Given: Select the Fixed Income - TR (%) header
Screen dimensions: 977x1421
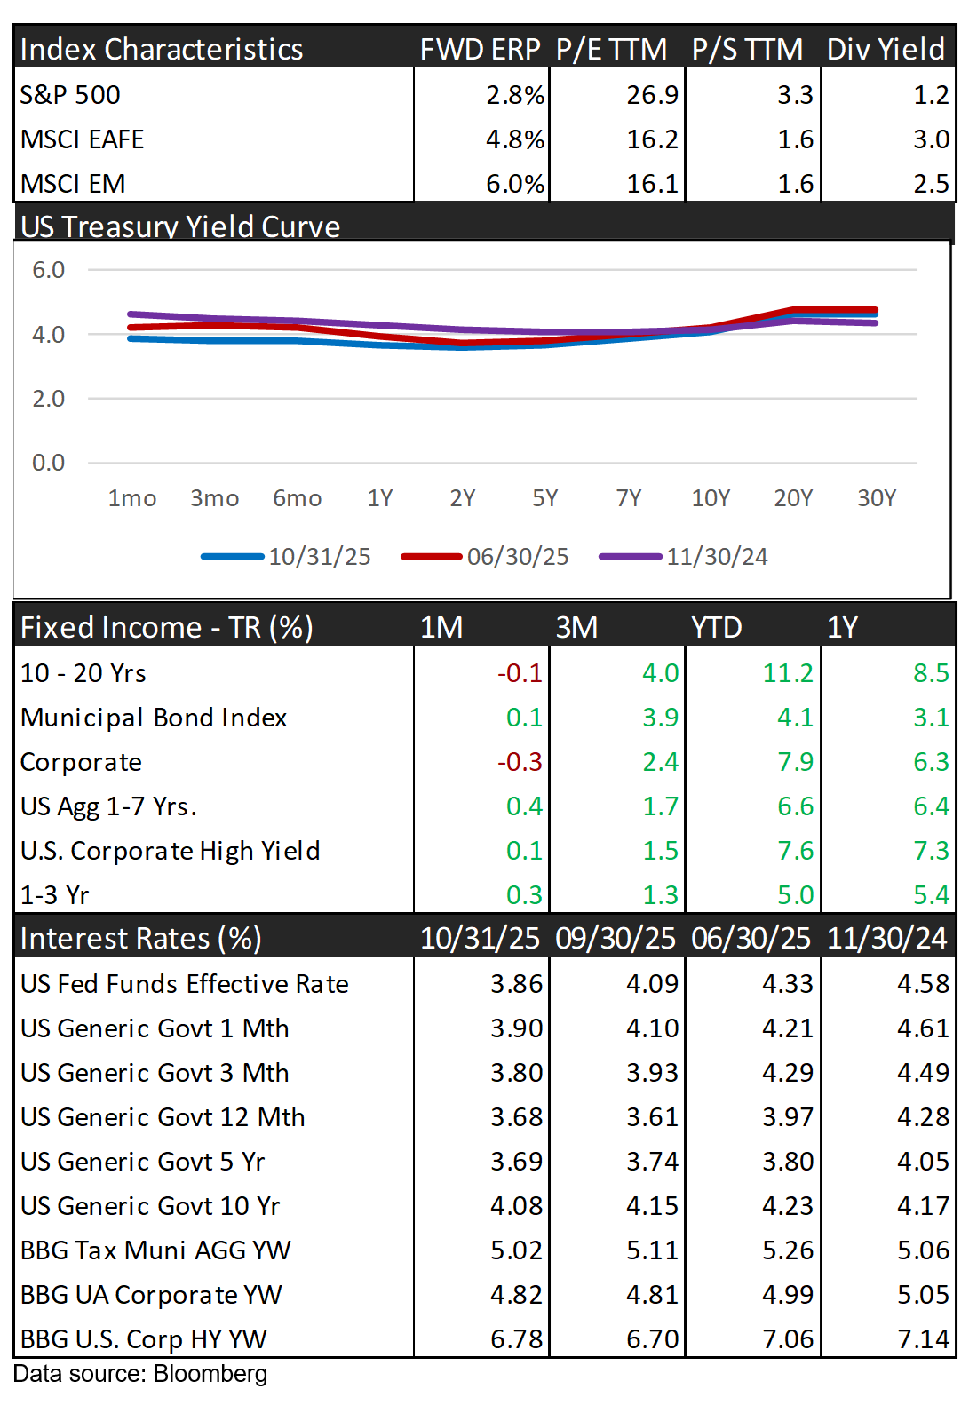Looking at the screenshot, I should pos(167,627).
